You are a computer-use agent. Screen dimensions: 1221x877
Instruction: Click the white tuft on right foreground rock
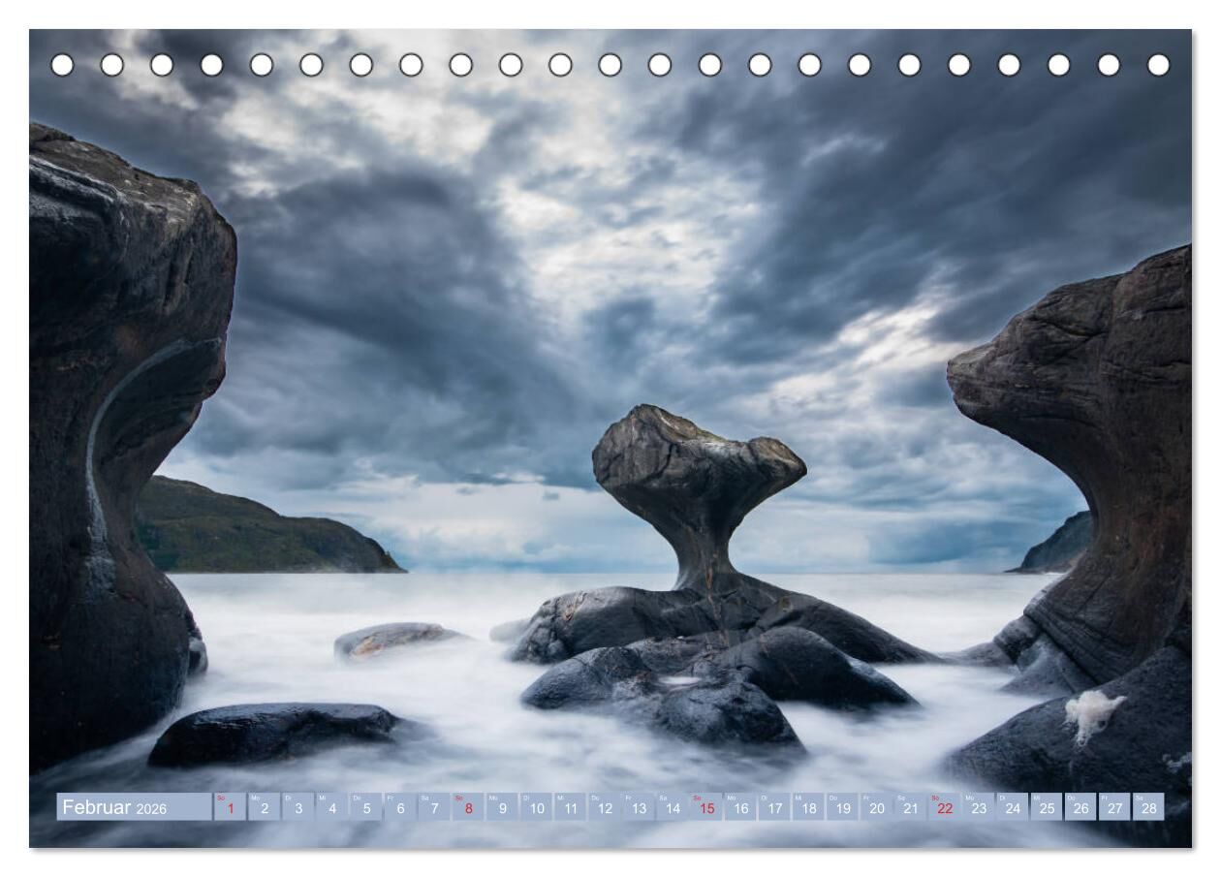pyautogui.click(x=1093, y=710)
